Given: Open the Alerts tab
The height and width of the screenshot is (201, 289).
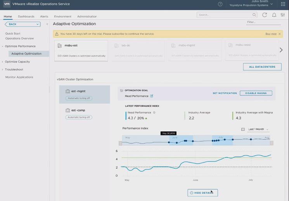Looking at the screenshot, I should point(44,16).
